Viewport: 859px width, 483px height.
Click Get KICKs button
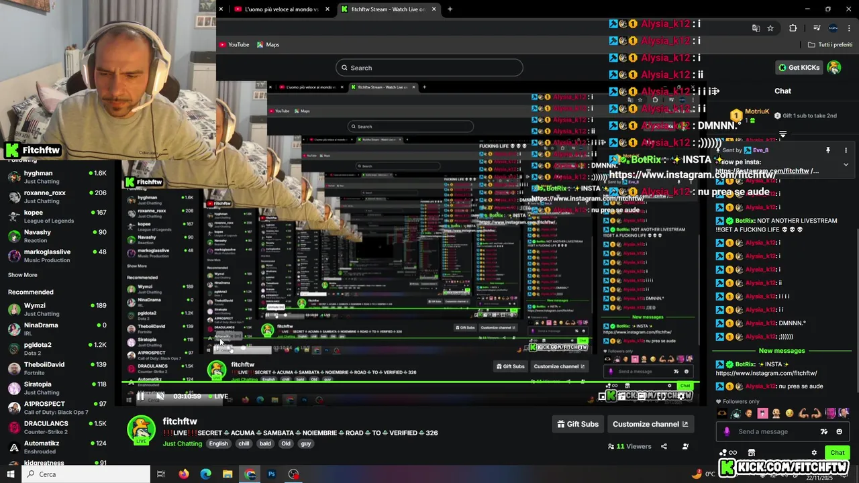click(799, 68)
